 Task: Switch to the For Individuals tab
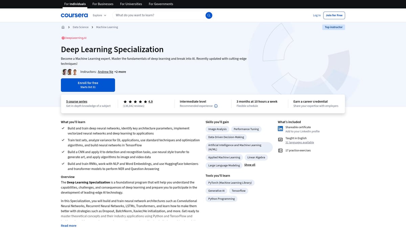[75, 4]
